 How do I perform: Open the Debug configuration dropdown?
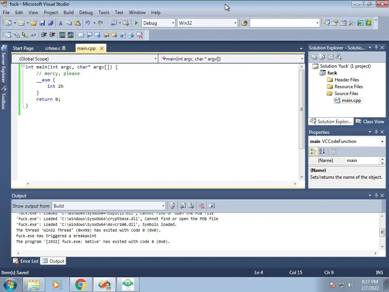(173, 23)
